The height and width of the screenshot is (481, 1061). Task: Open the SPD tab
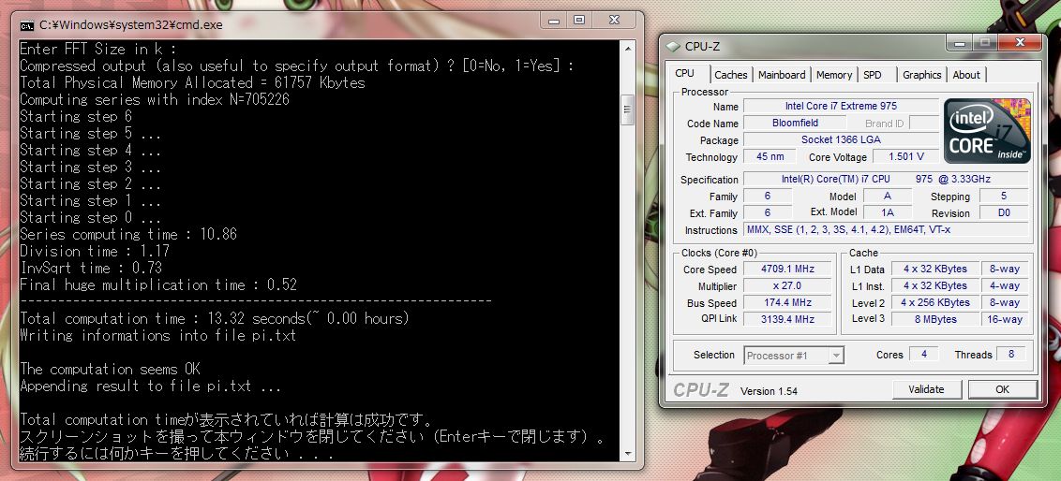[x=873, y=75]
